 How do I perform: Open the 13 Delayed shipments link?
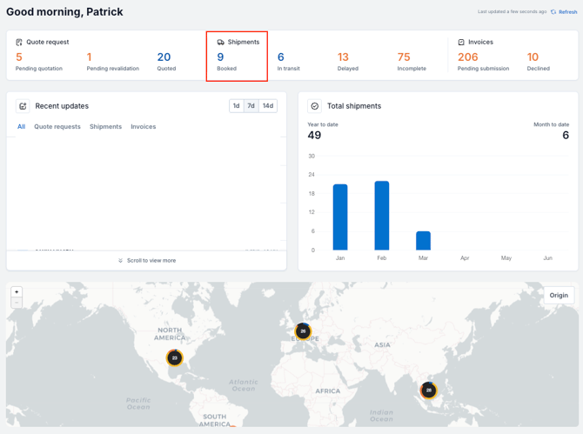coord(344,57)
